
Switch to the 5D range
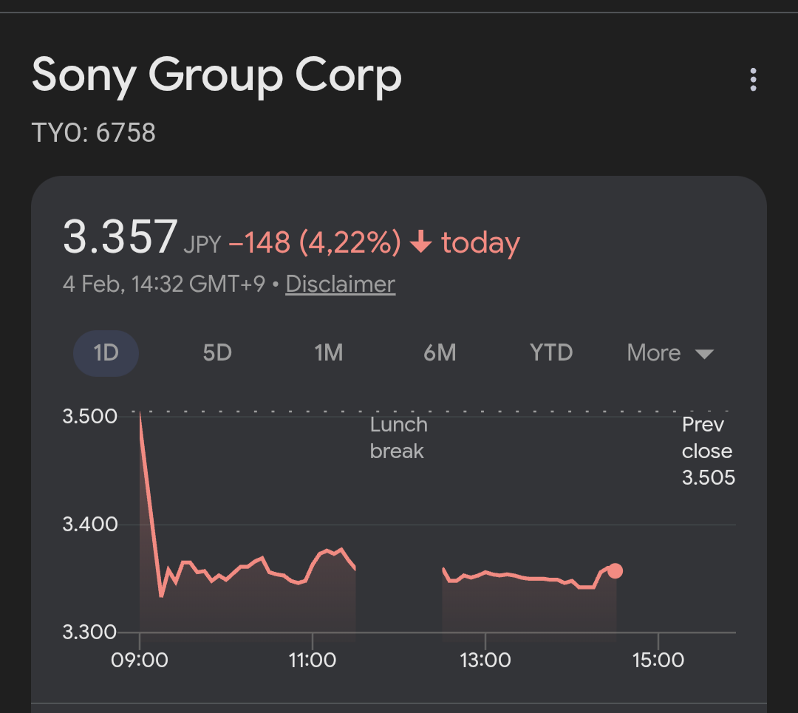217,353
